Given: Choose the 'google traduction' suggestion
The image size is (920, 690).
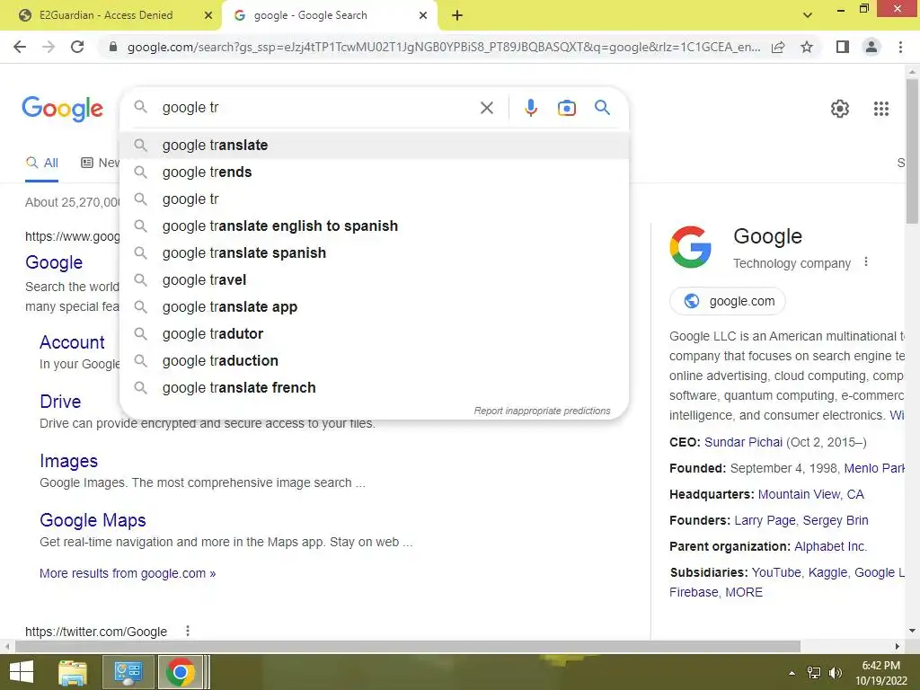Looking at the screenshot, I should click(x=374, y=361).
